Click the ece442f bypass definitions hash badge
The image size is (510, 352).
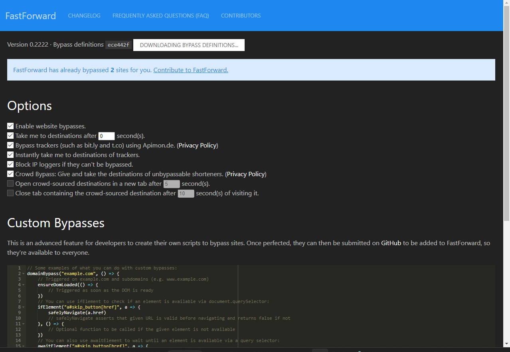click(118, 45)
